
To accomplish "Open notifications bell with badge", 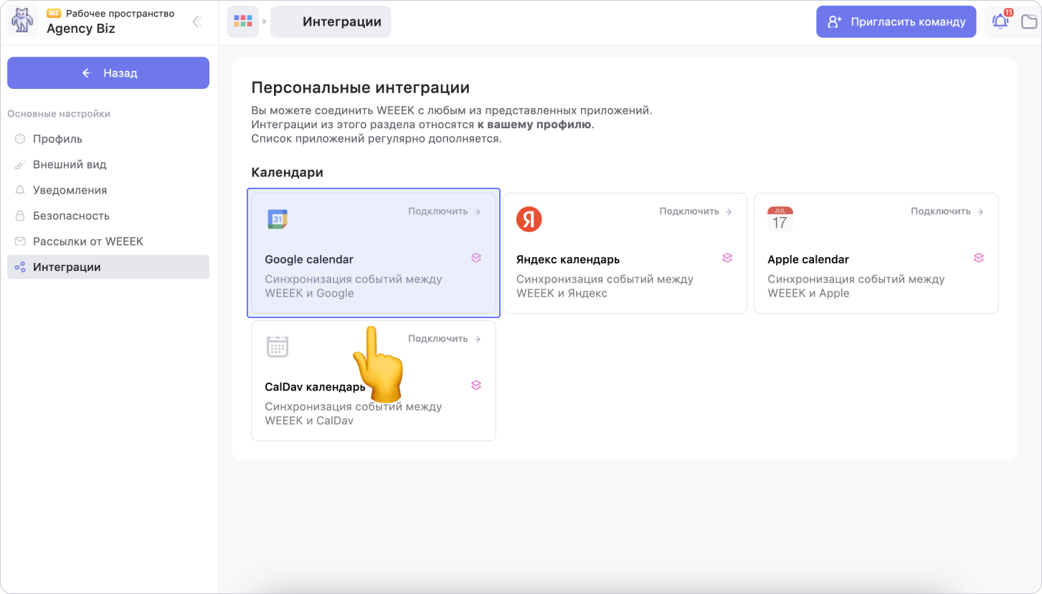I will 1000,21.
